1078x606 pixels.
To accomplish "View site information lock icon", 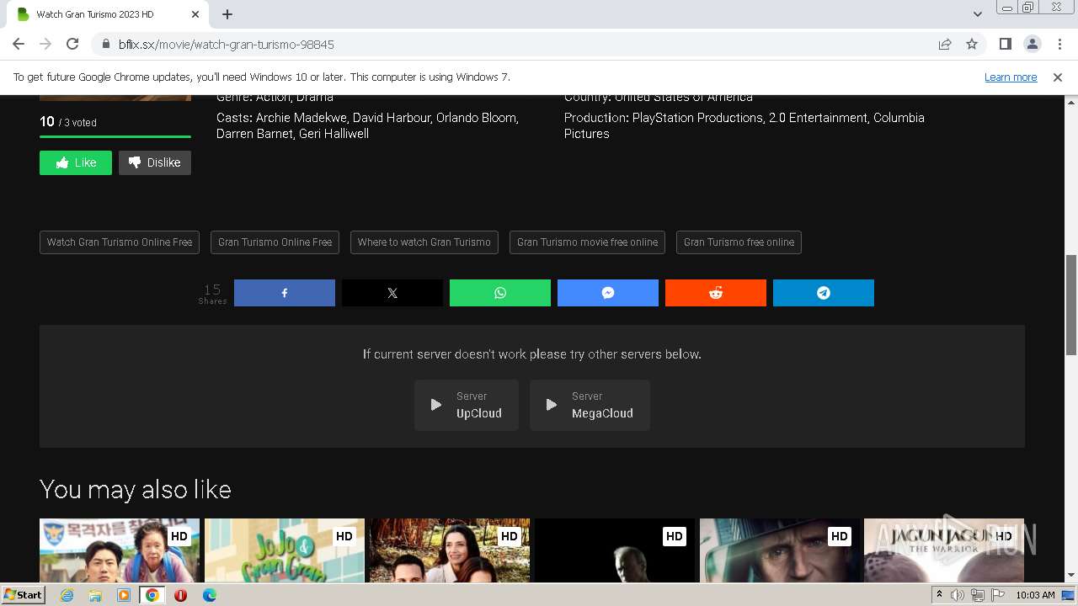I will [105, 44].
